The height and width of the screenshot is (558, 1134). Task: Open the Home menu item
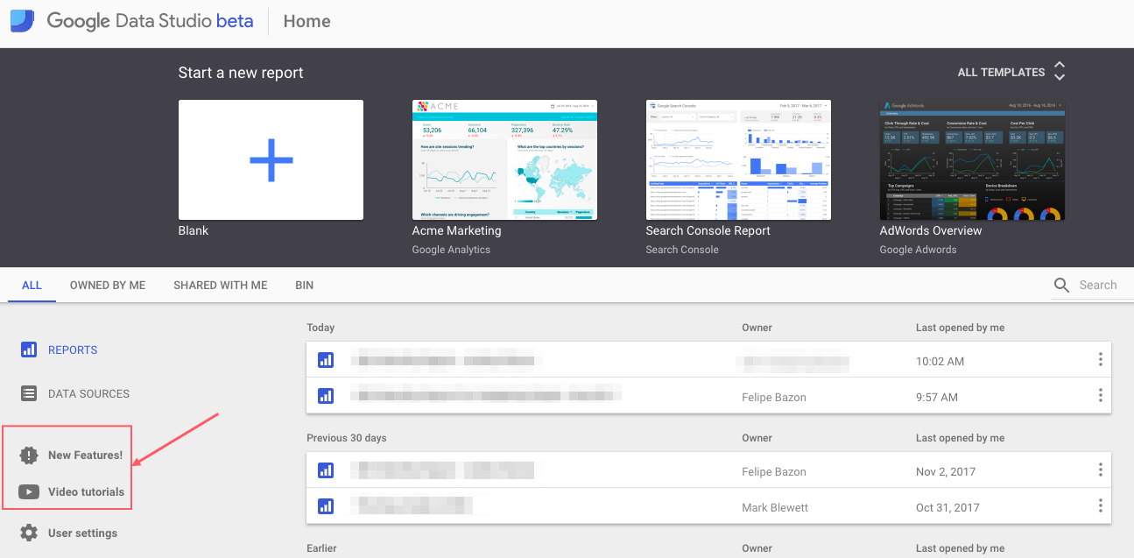(x=306, y=20)
